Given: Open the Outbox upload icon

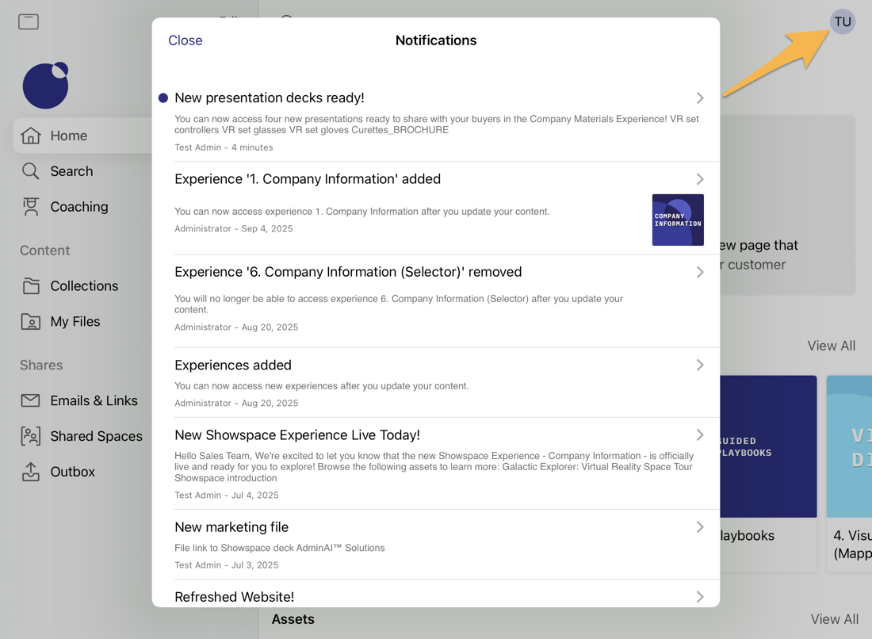Looking at the screenshot, I should 30,471.
